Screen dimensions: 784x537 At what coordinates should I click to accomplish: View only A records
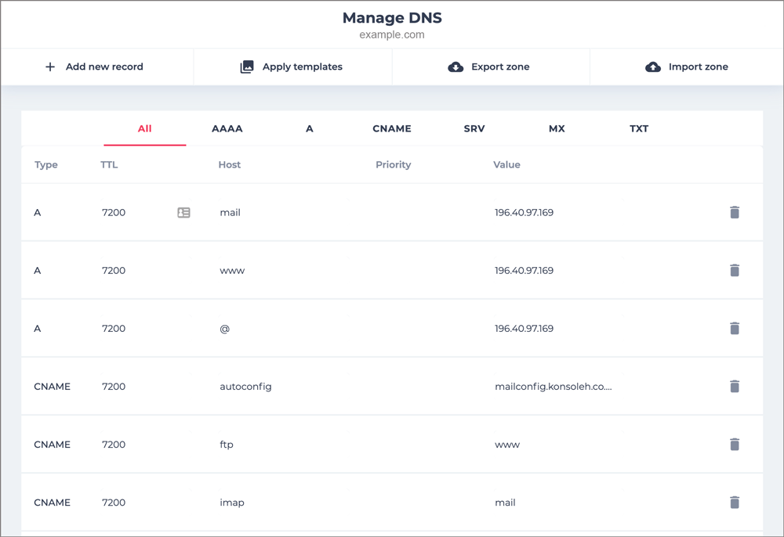pyautogui.click(x=309, y=128)
